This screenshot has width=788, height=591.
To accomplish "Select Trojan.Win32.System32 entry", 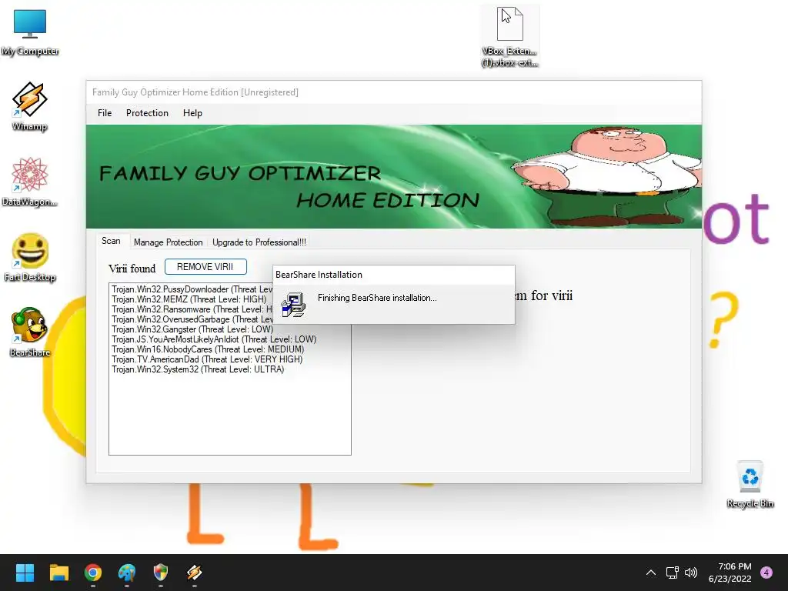I will coord(198,369).
